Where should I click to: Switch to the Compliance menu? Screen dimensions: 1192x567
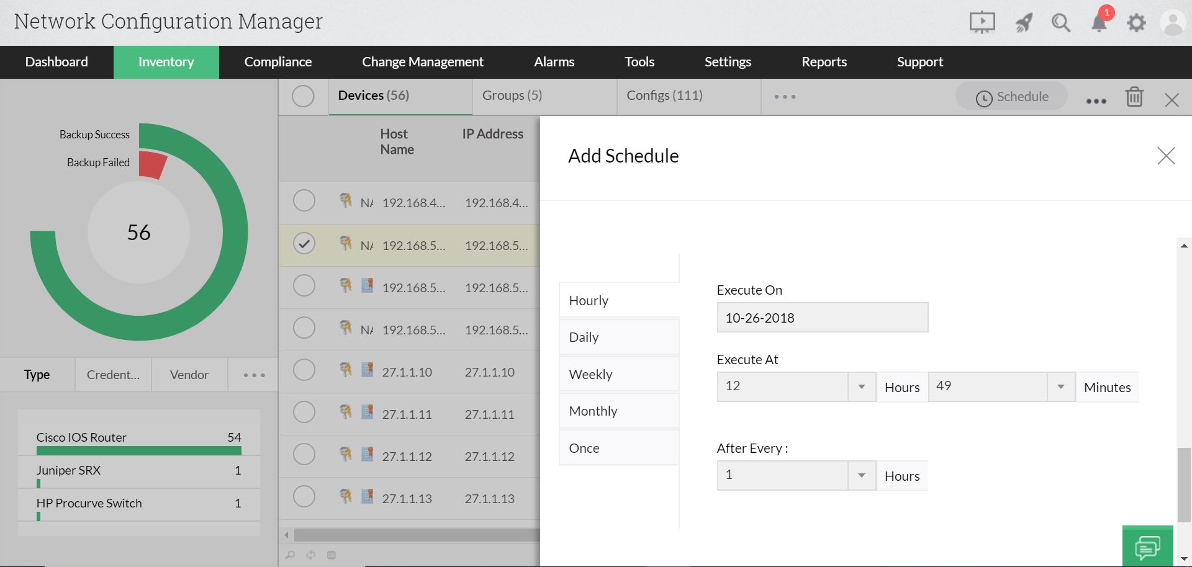coord(278,62)
